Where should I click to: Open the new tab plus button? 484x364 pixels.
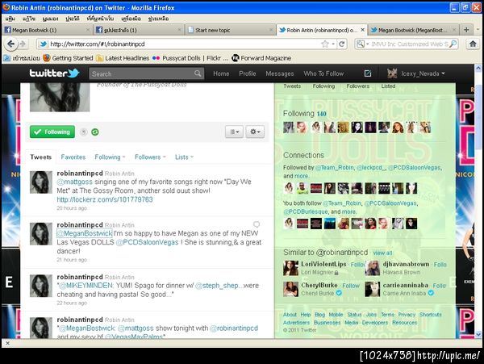pos(466,30)
